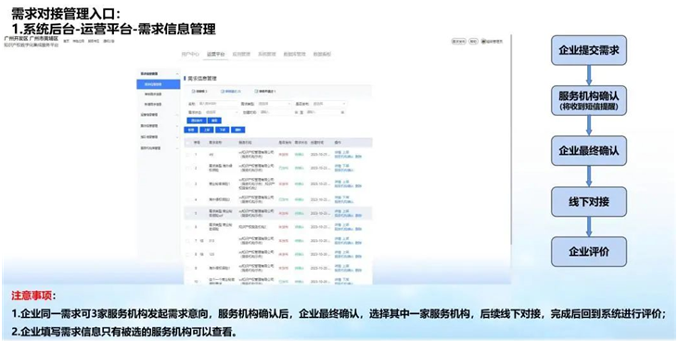Click the 待审核 status filter tab
Viewport: 678px width, 341px height.
200,92
